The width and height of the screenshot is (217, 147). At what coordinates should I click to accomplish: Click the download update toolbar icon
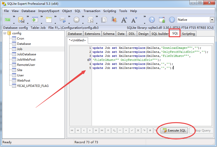click(x=162, y=20)
